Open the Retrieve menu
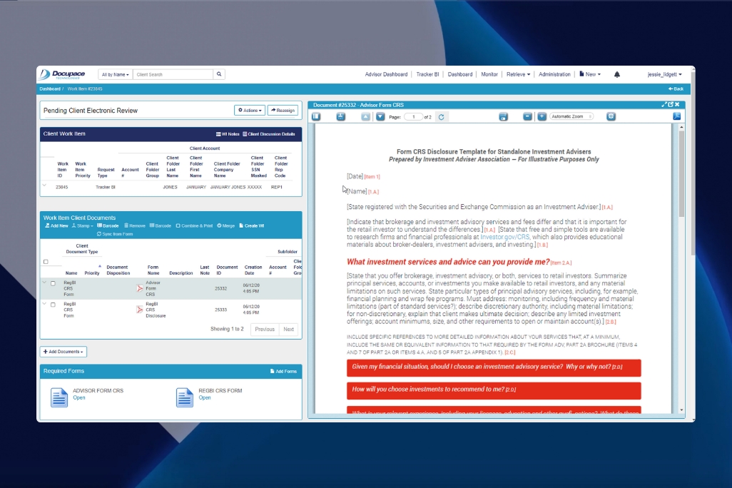732x488 pixels. click(x=518, y=74)
